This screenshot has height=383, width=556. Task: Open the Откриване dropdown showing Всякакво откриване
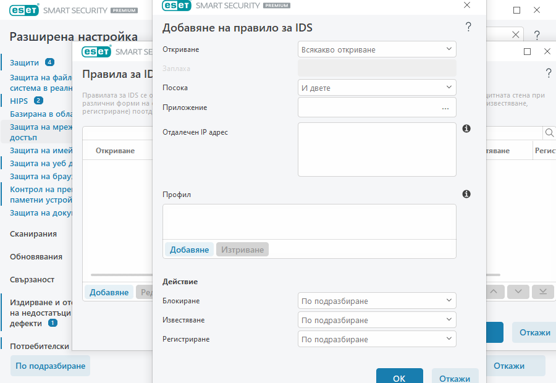point(377,49)
